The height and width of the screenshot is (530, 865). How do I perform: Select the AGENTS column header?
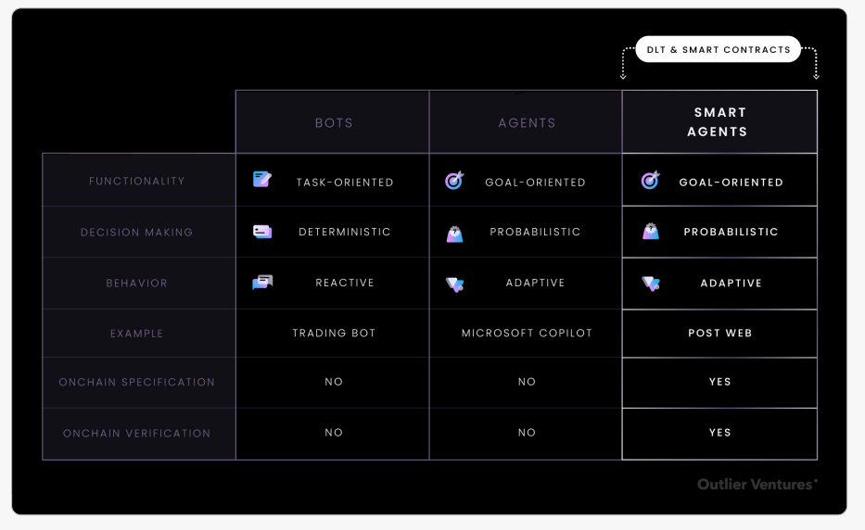527,123
